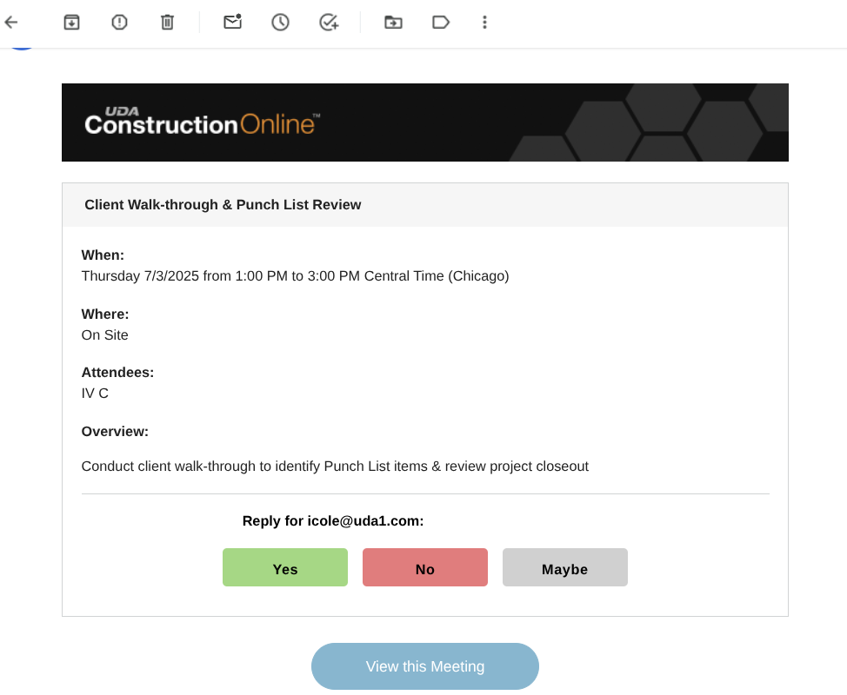This screenshot has height=695, width=847.
Task: Archive this email
Action: coord(71,23)
